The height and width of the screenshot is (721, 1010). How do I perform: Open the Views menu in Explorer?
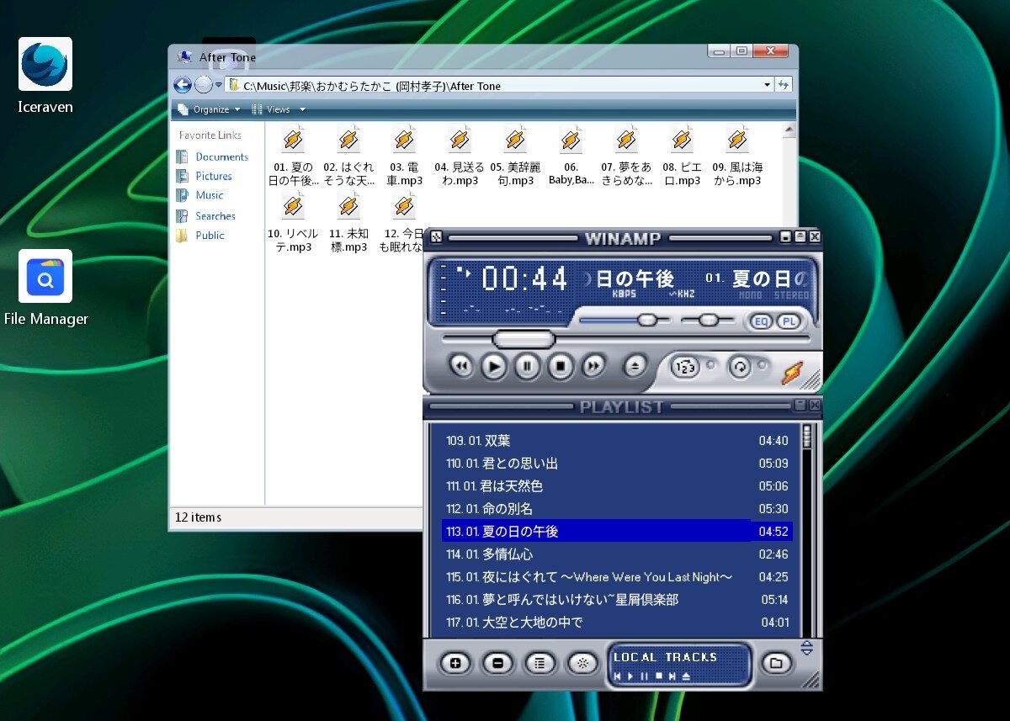click(x=271, y=109)
